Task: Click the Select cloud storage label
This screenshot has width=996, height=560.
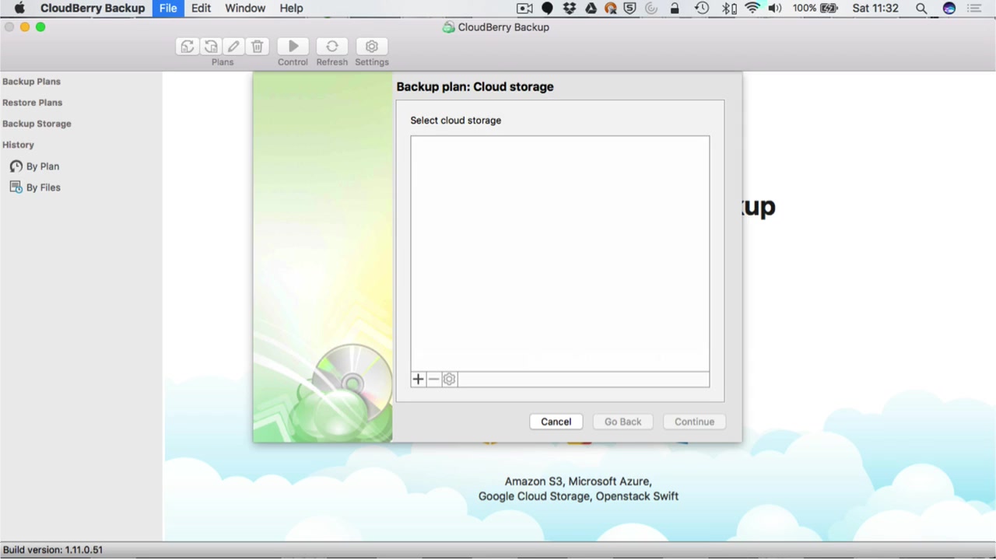Action: coord(456,121)
